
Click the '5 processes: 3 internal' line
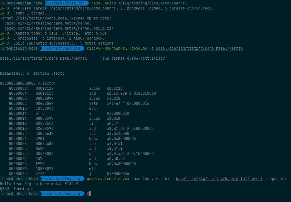tap(52, 38)
